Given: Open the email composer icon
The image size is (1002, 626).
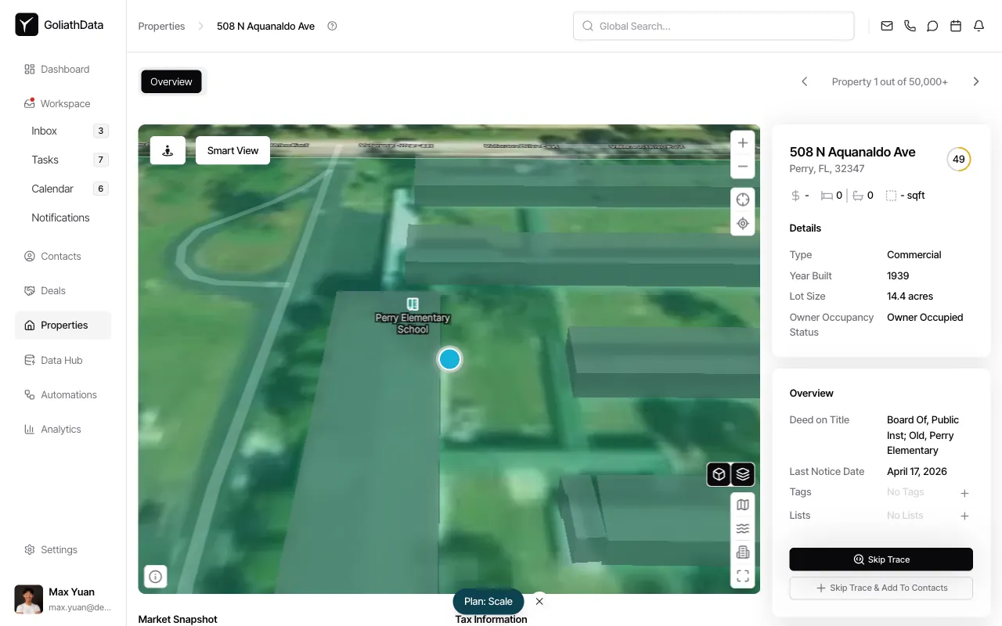Looking at the screenshot, I should click(x=886, y=26).
